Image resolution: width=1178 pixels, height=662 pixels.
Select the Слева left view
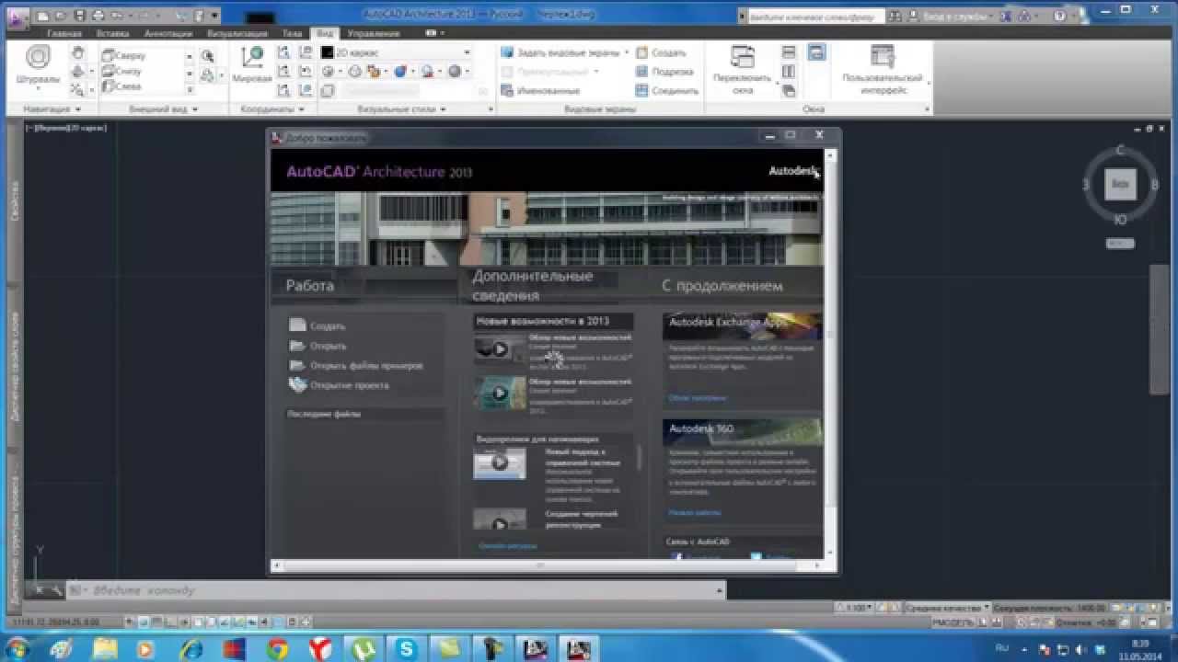tap(122, 86)
